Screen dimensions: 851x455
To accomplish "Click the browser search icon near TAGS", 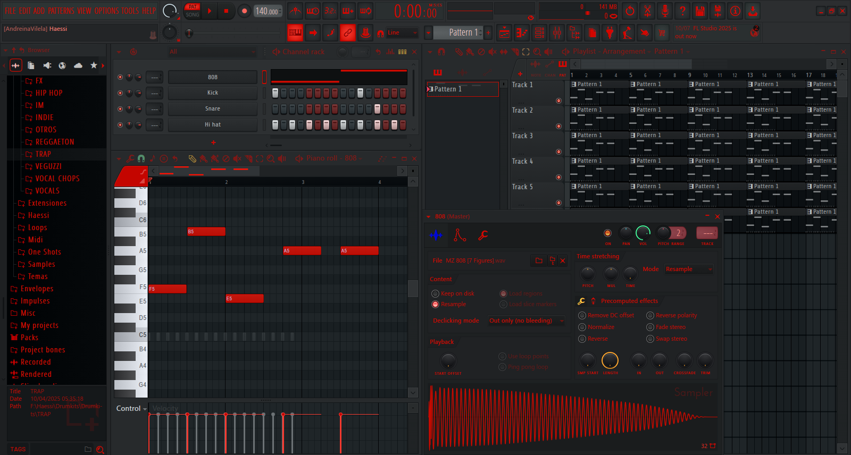I will click(100, 450).
